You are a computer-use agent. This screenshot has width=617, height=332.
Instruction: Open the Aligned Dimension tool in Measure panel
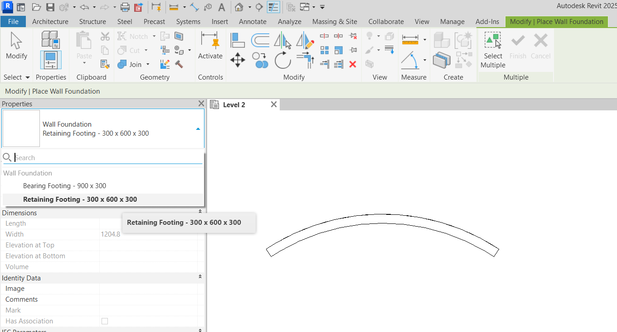click(410, 38)
